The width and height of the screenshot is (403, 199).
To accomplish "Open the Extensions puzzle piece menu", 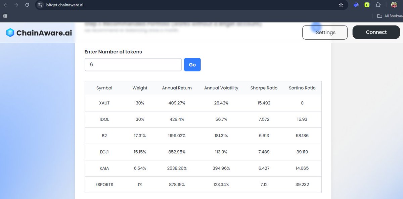I will [378, 5].
